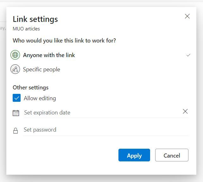The width and height of the screenshot is (203, 182).
Task: Click the 'Who would you like this link' heading
Action: (64, 41)
